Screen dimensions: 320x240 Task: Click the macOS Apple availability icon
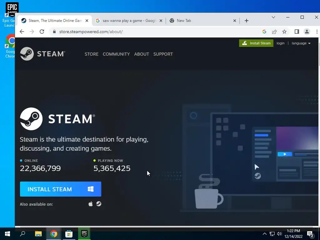[91, 204]
